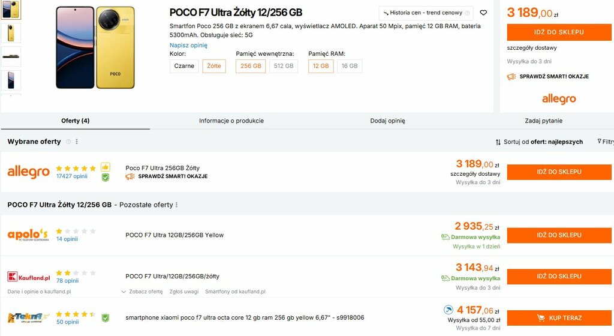Click thumbs-up badge next to Allegro rating
The image size is (614, 336).
point(106,167)
